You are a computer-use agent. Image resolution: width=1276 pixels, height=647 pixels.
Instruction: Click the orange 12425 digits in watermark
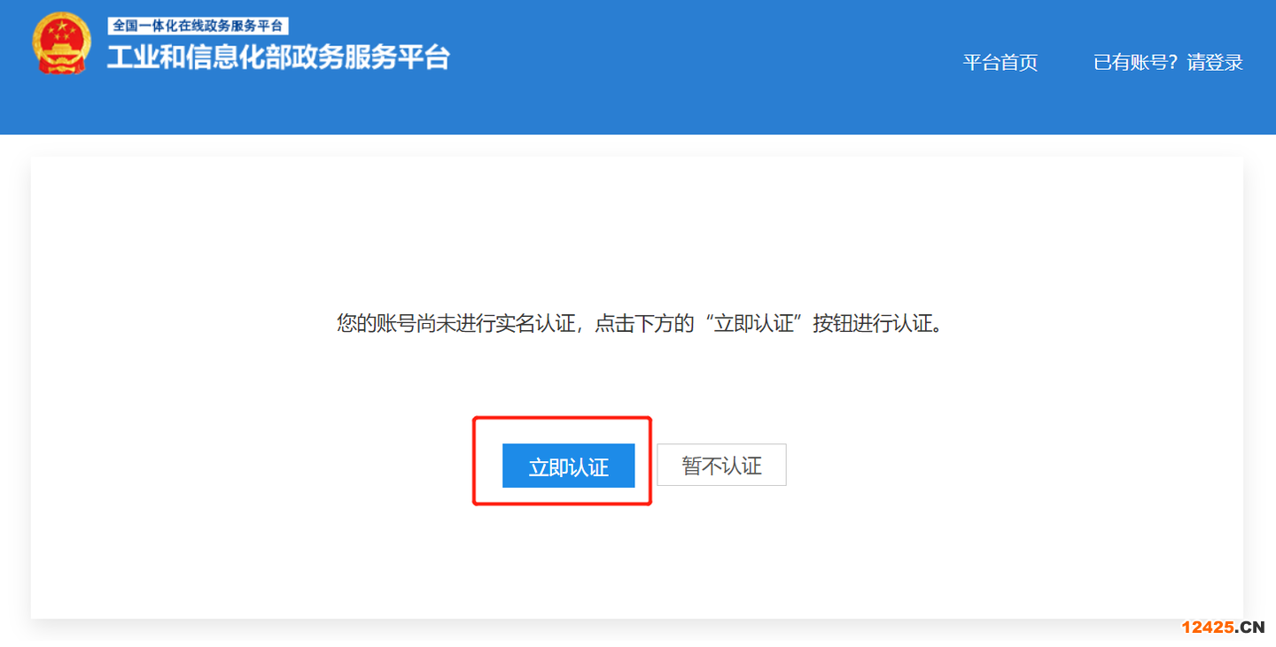1208,628
